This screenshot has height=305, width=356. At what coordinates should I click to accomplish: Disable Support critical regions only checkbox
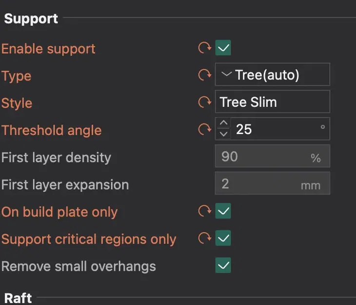tap(223, 239)
